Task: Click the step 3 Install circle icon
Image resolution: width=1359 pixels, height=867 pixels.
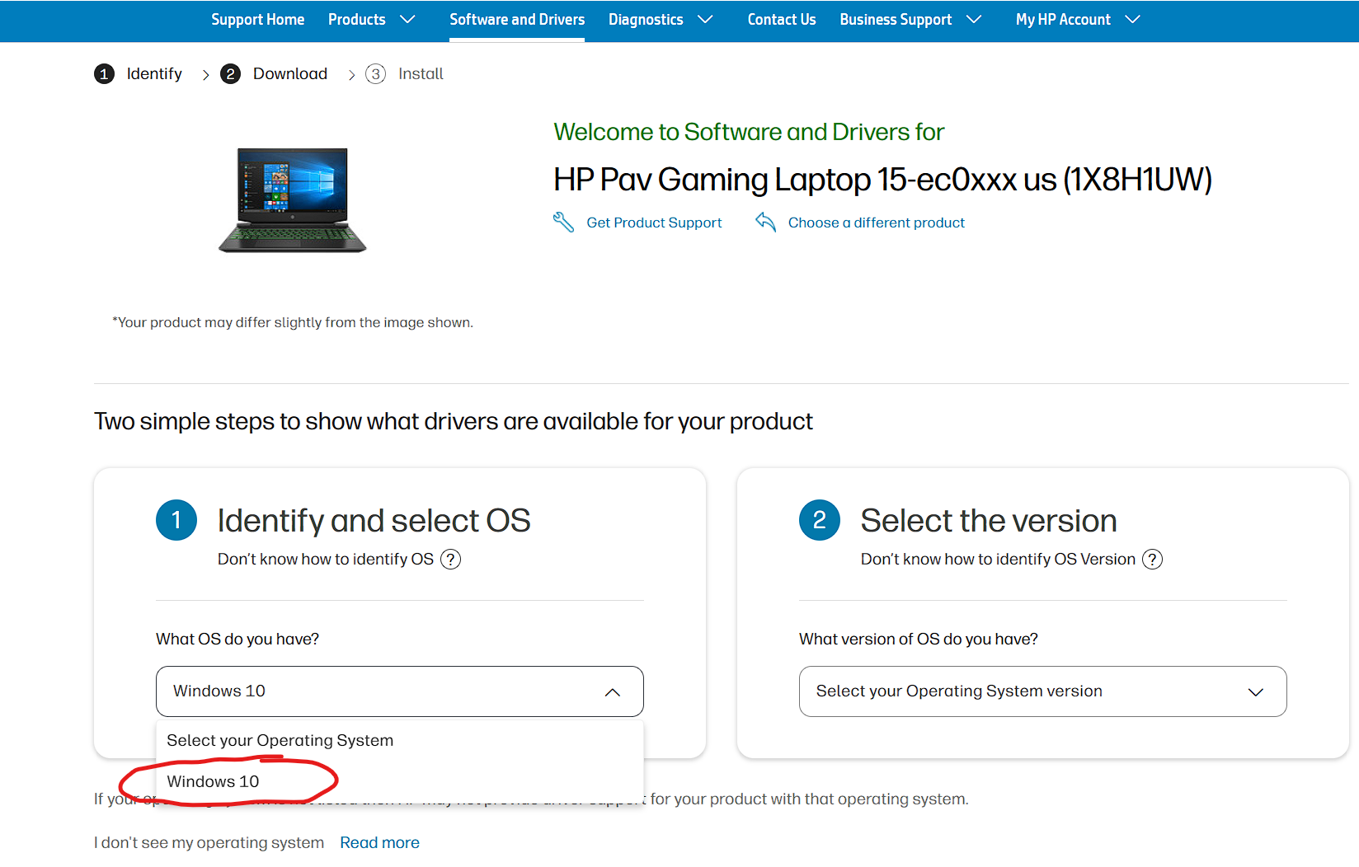Action: coord(375,74)
